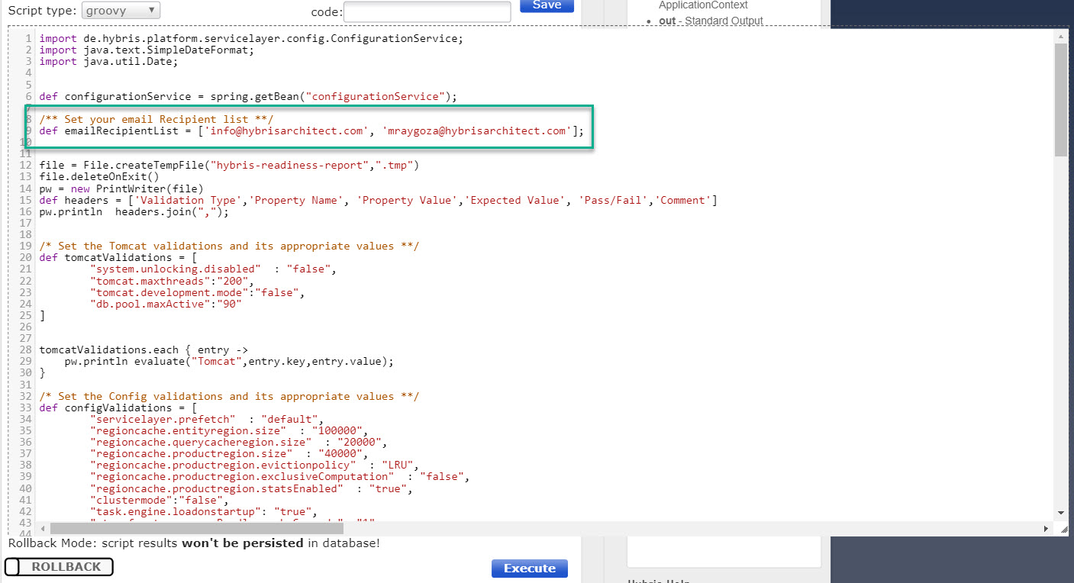Image resolution: width=1074 pixels, height=583 pixels.
Task: Toggle the ROLLBACK mode switch
Action: 59,567
